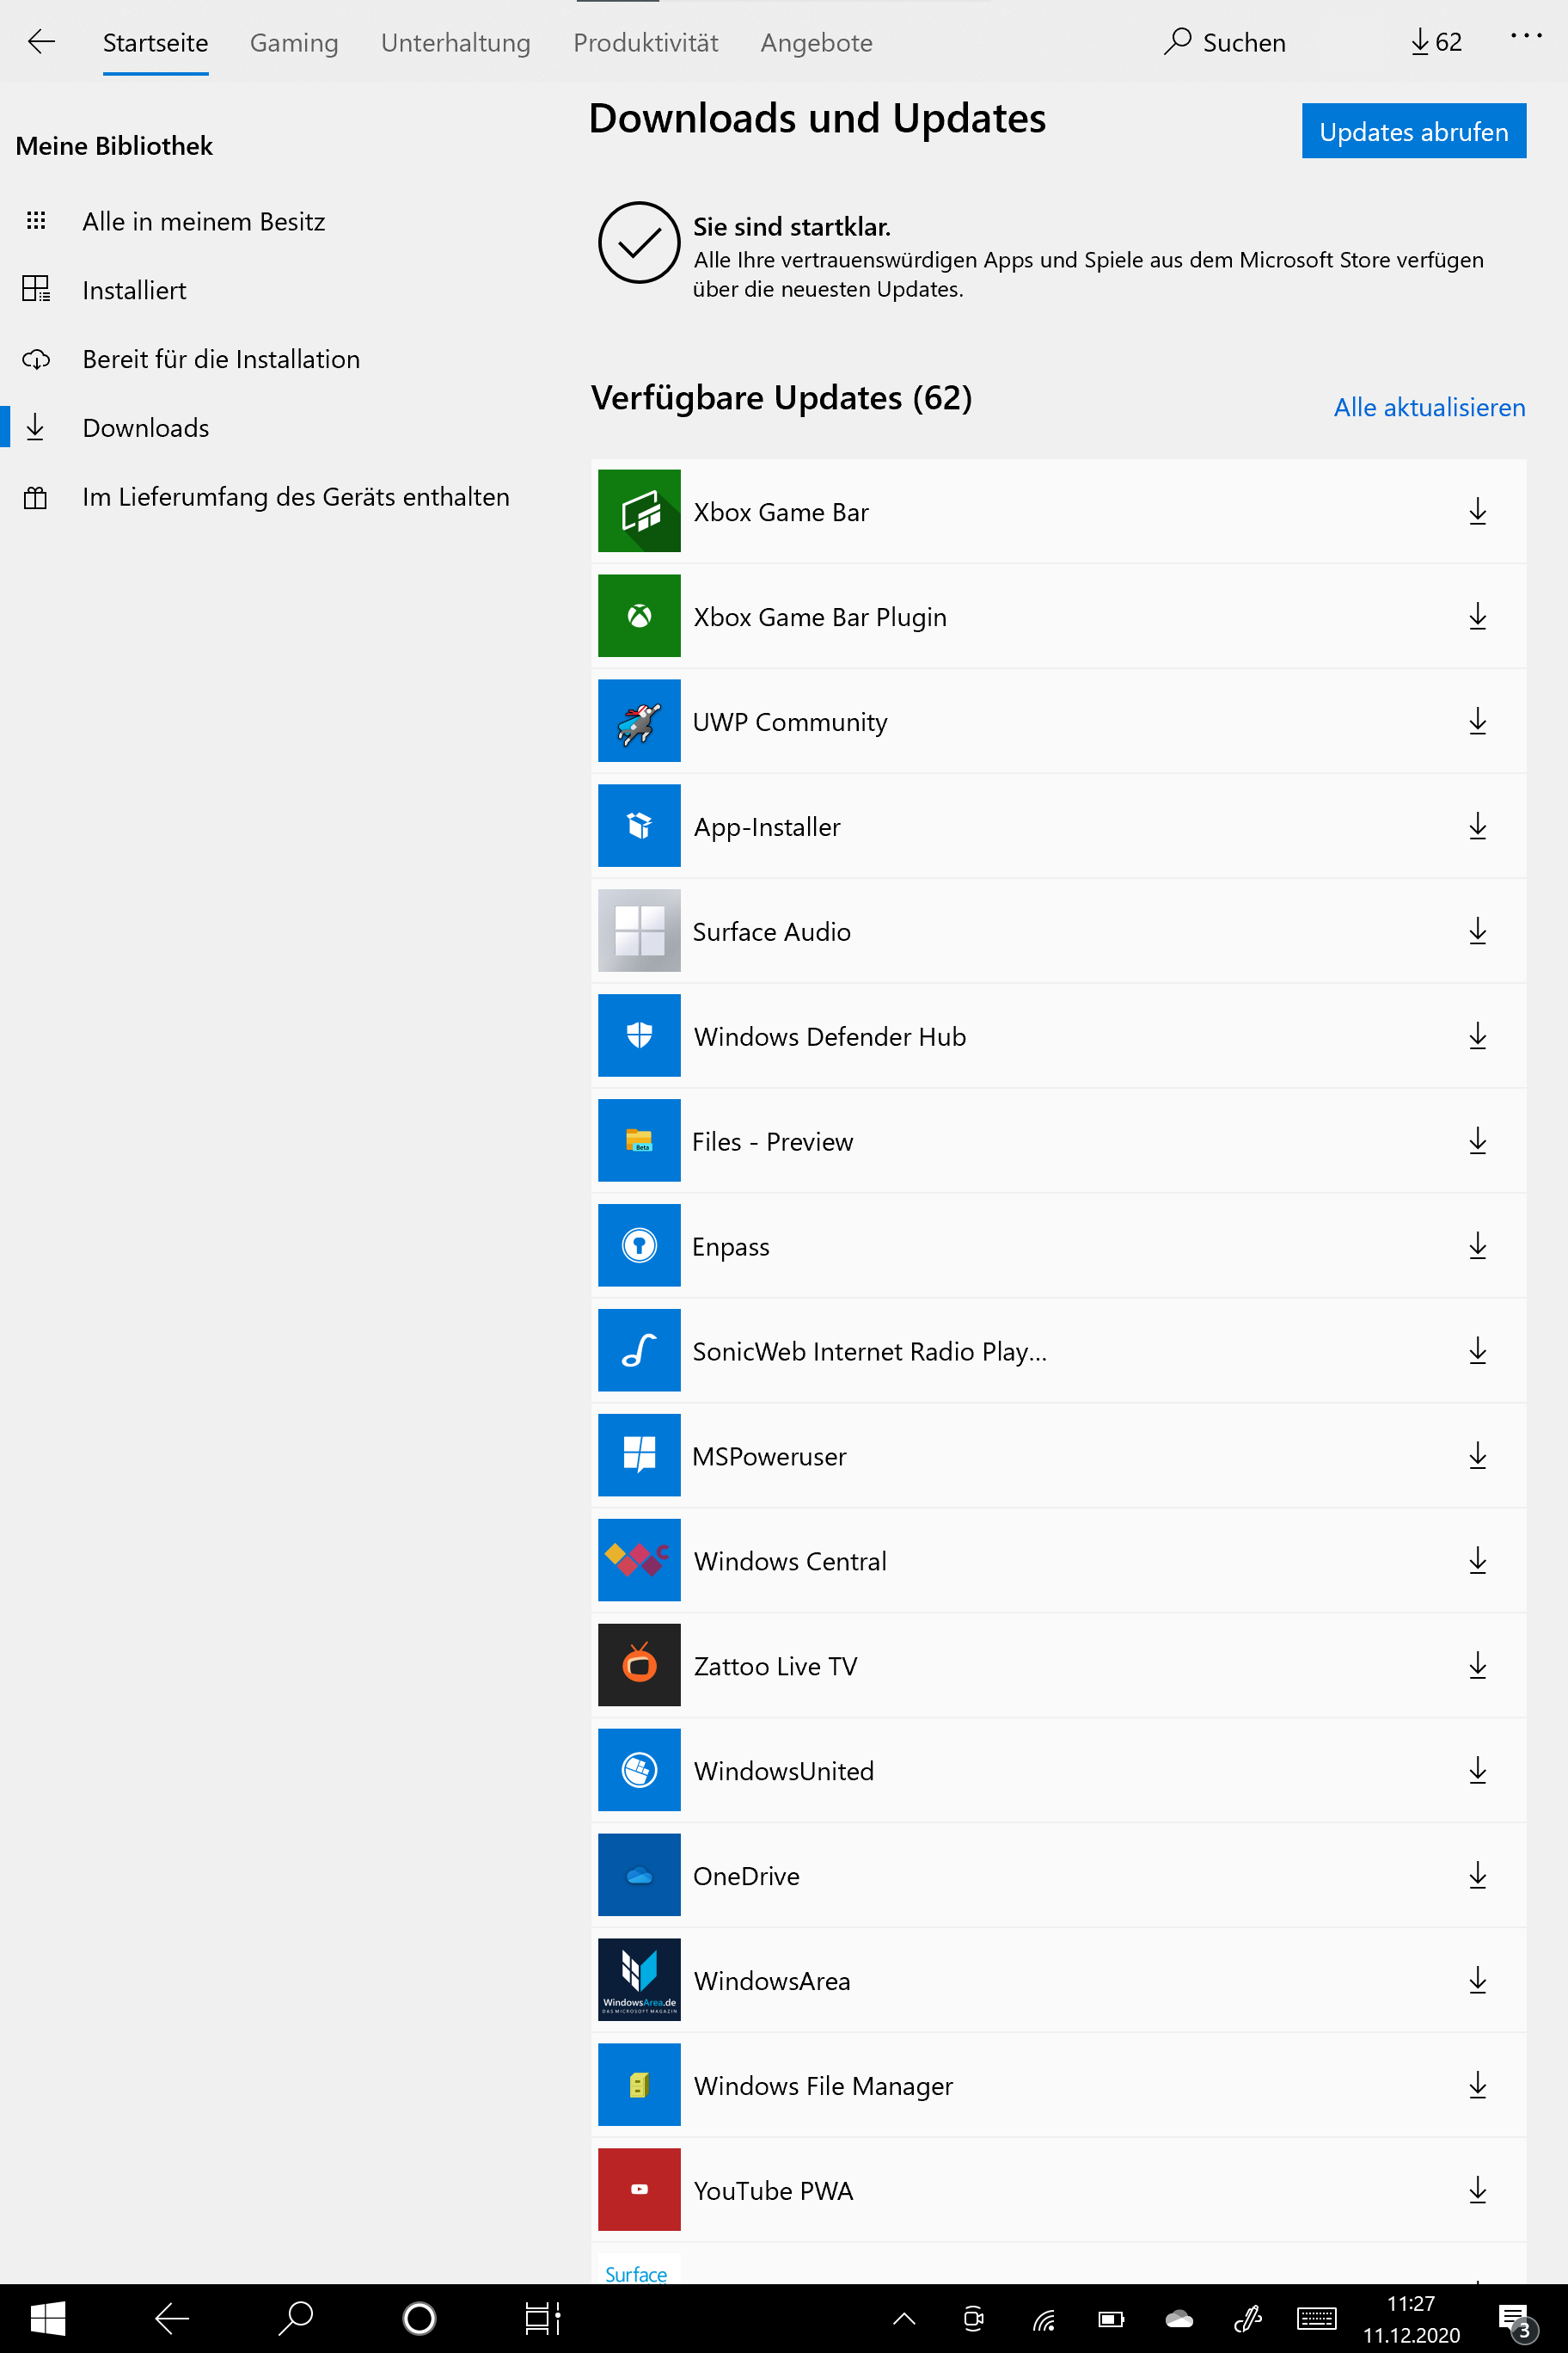This screenshot has width=1568, height=2353.
Task: Open the Windows Defender Hub entry name
Action: click(829, 1036)
